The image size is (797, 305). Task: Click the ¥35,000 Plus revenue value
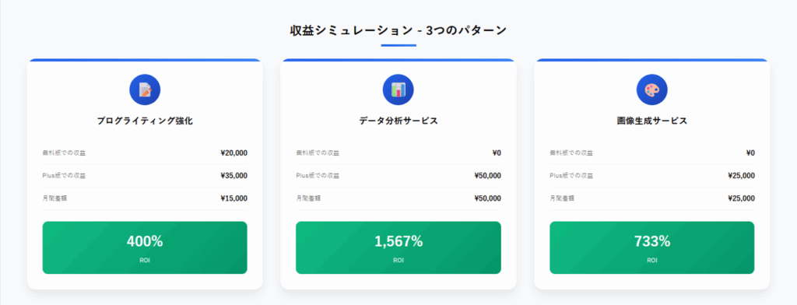click(233, 175)
